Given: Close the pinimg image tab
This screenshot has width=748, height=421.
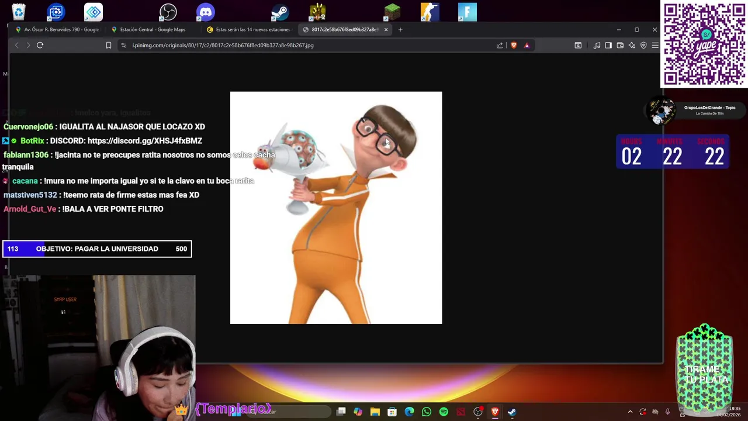Looking at the screenshot, I should [386, 29].
